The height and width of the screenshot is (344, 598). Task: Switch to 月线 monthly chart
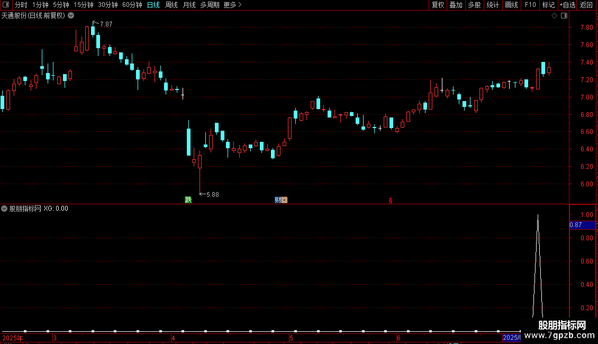[x=189, y=5]
